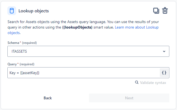
Task: Proceed with the Next button
Action: (x=129, y=98)
